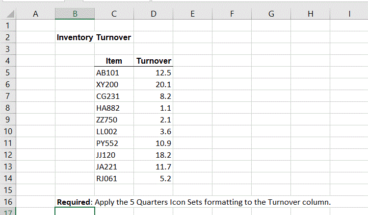Click the Inventory Turnover title cell
This screenshot has width=368, height=215.
tap(94, 37)
